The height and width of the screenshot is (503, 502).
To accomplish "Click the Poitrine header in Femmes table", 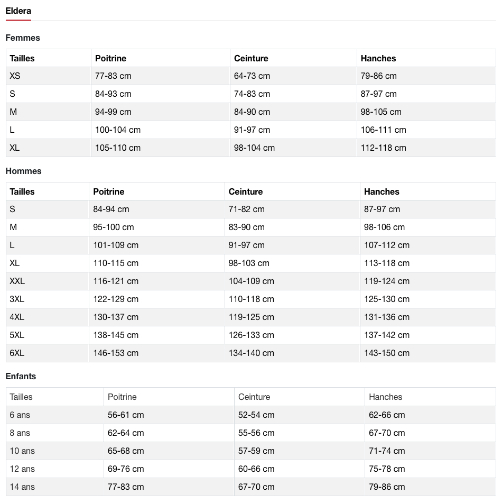I will pyautogui.click(x=111, y=58).
